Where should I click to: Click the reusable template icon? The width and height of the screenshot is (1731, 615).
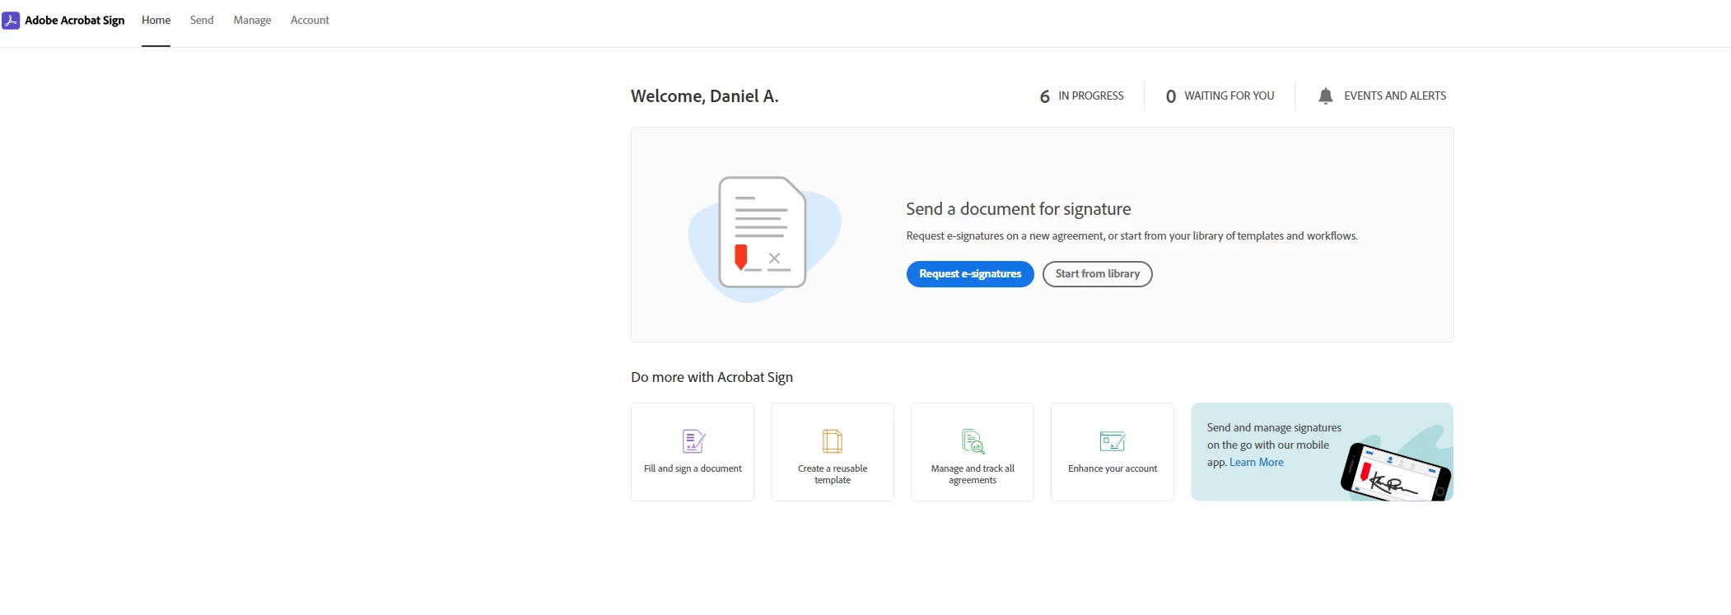(x=833, y=441)
